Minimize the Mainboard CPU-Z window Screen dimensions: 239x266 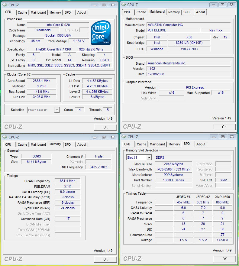(x=213, y=5)
